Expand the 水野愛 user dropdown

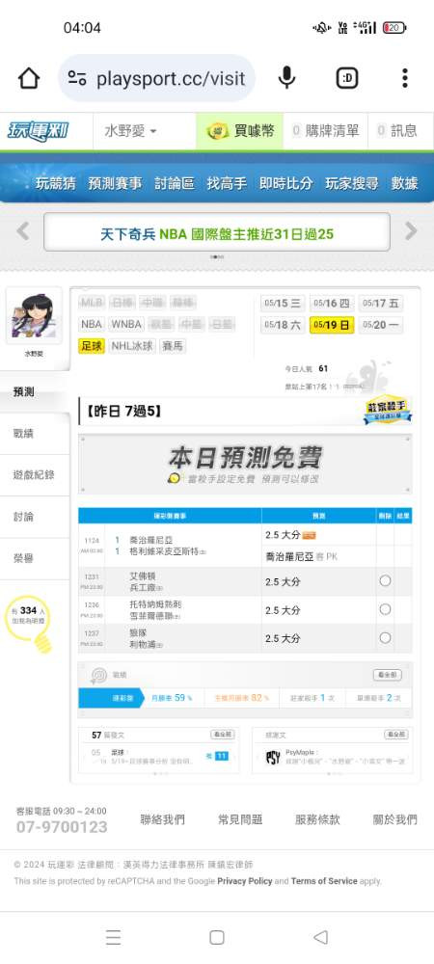click(x=130, y=131)
